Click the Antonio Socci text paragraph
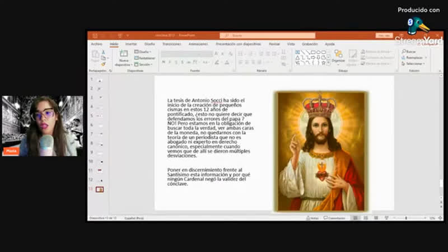Screen dimensions: 448x252 [211, 128]
